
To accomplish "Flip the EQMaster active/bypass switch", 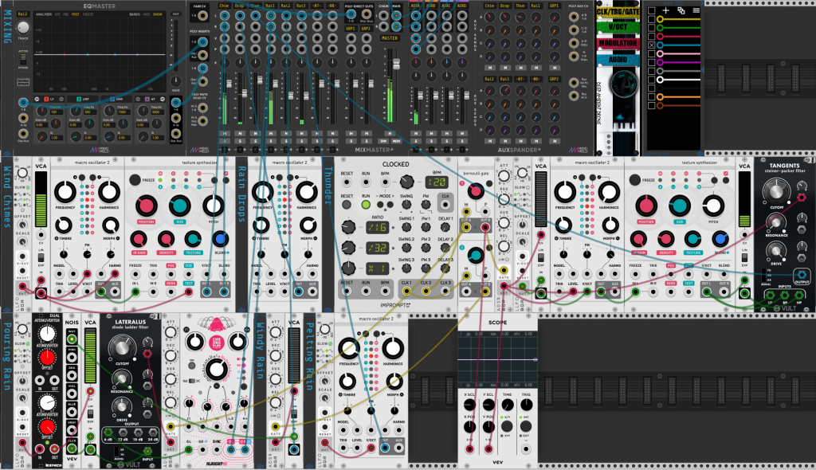I will tap(23, 58).
